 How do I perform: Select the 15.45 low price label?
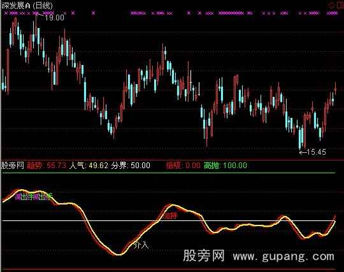(x=316, y=152)
